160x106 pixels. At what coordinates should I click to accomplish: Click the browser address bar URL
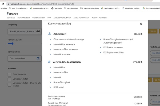pos(42,4)
